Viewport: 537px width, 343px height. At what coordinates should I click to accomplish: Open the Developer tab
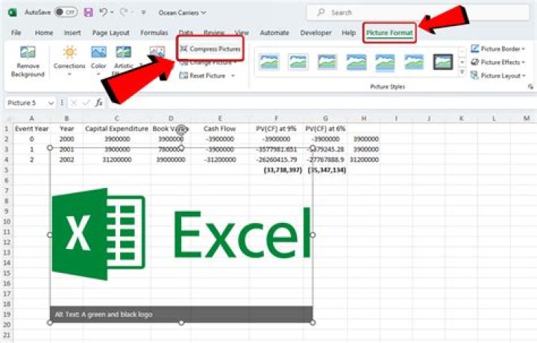tap(315, 33)
